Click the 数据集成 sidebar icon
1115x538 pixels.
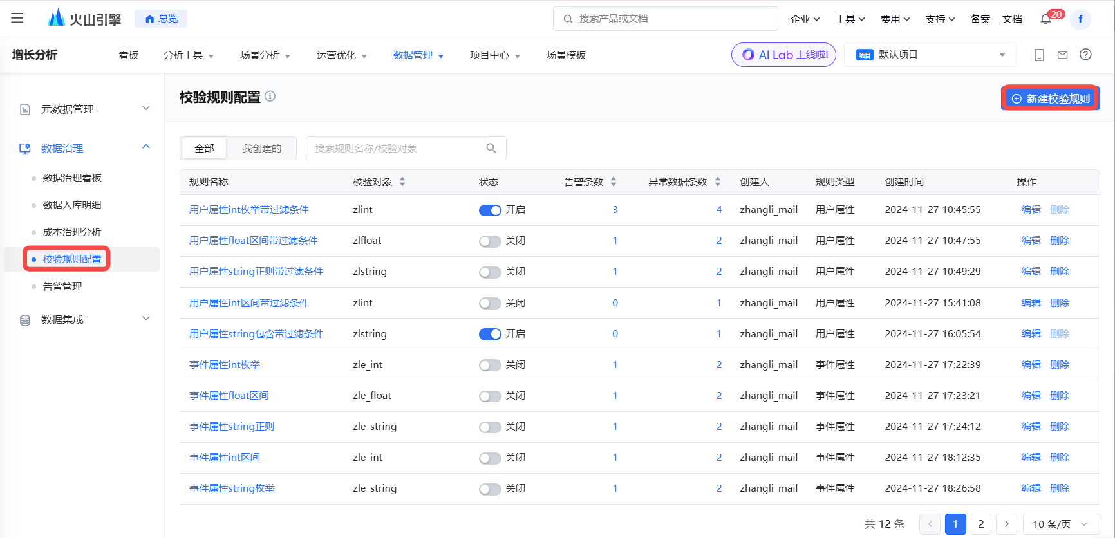pyautogui.click(x=25, y=320)
